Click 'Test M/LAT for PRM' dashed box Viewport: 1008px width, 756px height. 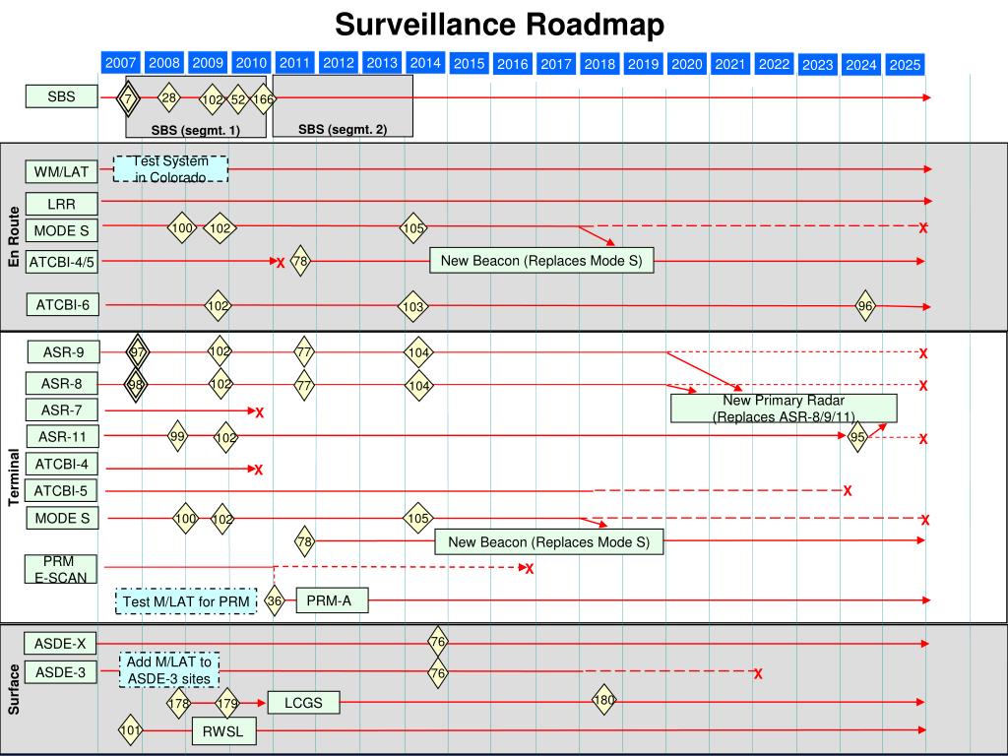tap(186, 601)
